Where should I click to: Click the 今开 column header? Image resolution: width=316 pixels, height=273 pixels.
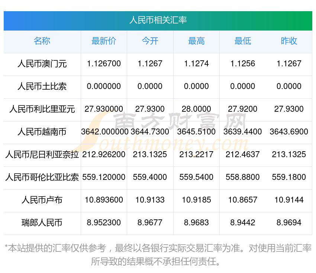(150, 41)
